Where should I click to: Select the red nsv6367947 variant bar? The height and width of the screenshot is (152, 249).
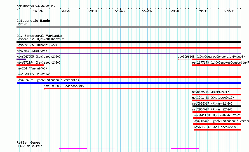pos(218,130)
